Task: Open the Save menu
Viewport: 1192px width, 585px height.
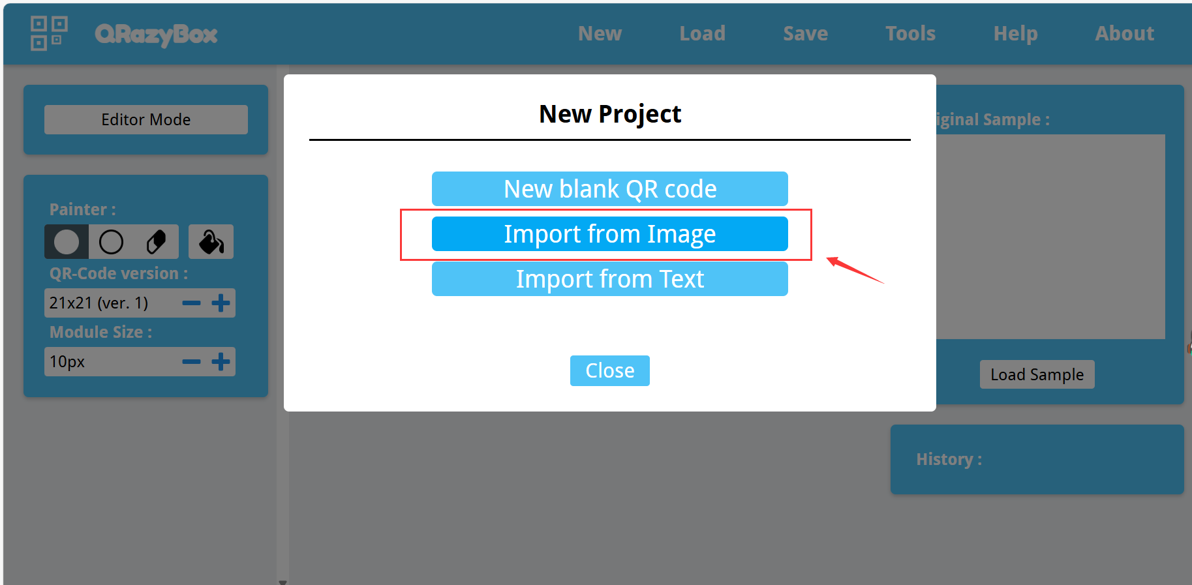Action: pyautogui.click(x=805, y=33)
